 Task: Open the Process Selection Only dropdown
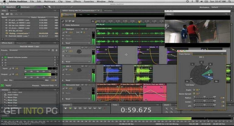point(49,86)
